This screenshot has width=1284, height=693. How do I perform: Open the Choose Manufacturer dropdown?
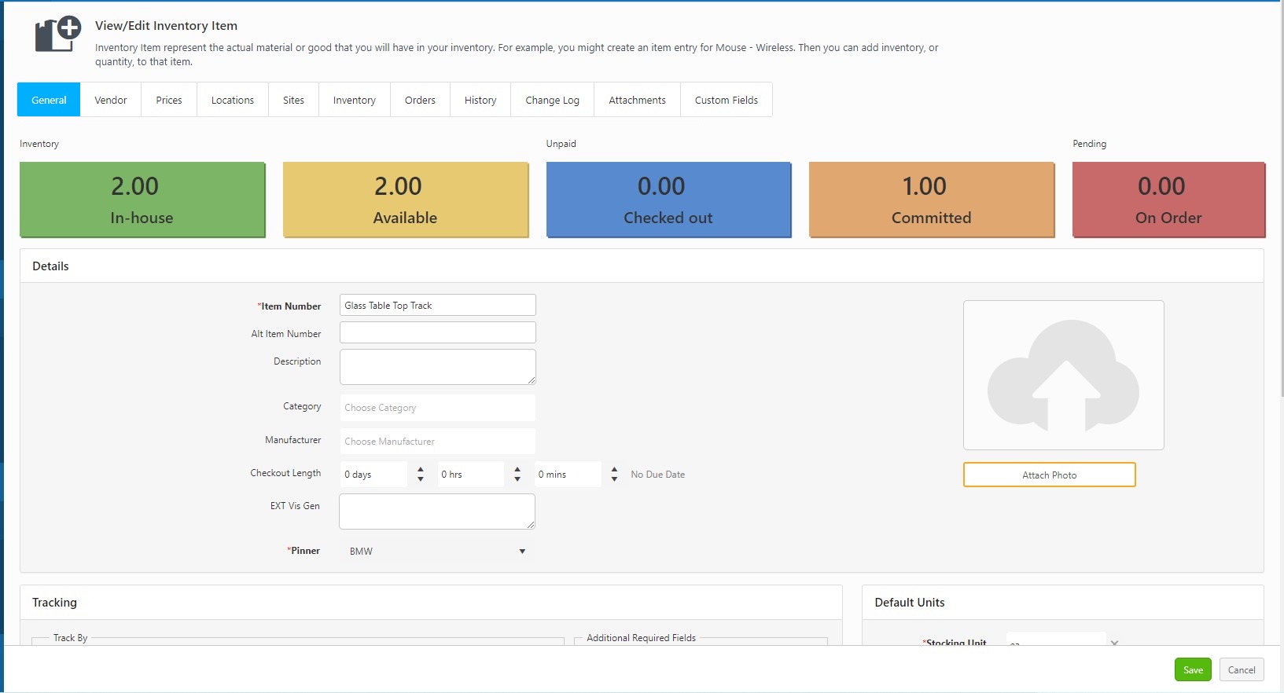(437, 442)
